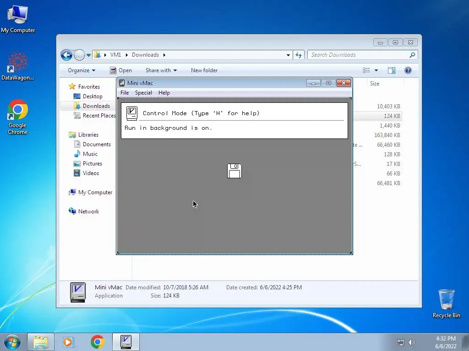The image size is (469, 351).
Task: Open Chrome from the taskbar
Action: 98,342
